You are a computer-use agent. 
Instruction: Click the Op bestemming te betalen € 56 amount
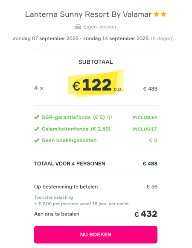152,186
